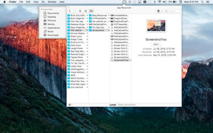213x133 pixels.
Task: Switch to the Work Documents tab
Action: point(126,105)
